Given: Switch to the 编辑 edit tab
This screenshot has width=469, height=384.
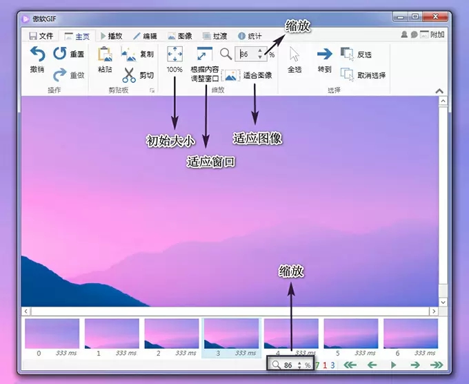Looking at the screenshot, I should click(x=145, y=35).
